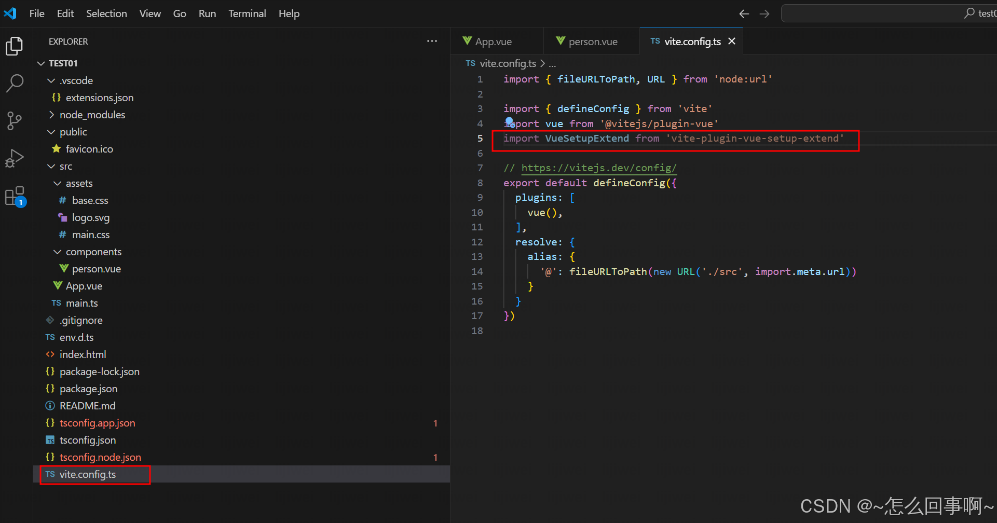Viewport: 997px width, 523px height.
Task: Open the Run and Debug view
Action: (15, 158)
